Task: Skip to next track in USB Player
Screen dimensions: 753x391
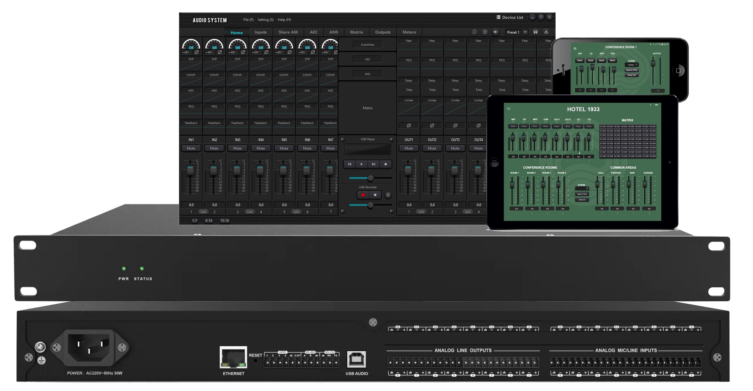Action: pos(373,164)
